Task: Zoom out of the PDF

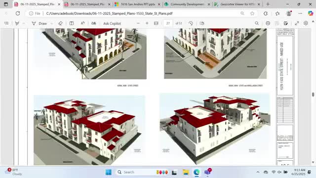Action: click(138, 23)
